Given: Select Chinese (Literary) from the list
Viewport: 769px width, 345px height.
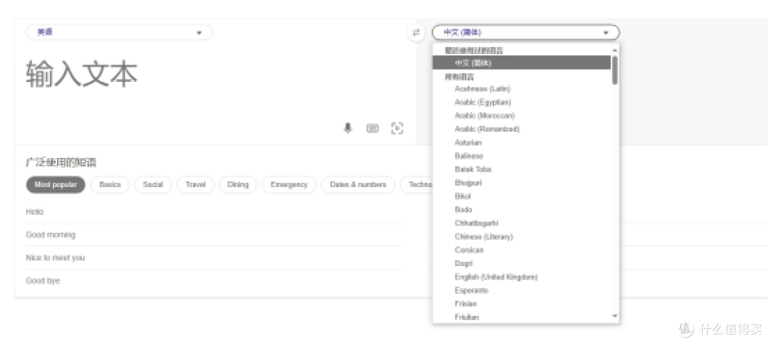Looking at the screenshot, I should (483, 237).
